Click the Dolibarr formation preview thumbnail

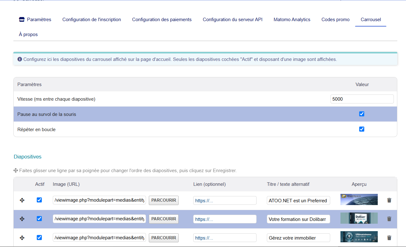pos(359,218)
